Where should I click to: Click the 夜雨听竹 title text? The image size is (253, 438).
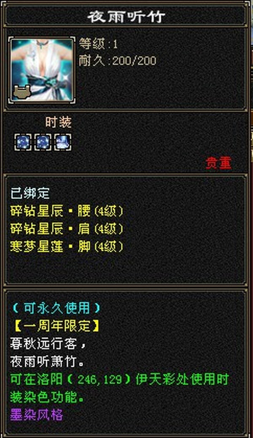pyautogui.click(x=126, y=17)
